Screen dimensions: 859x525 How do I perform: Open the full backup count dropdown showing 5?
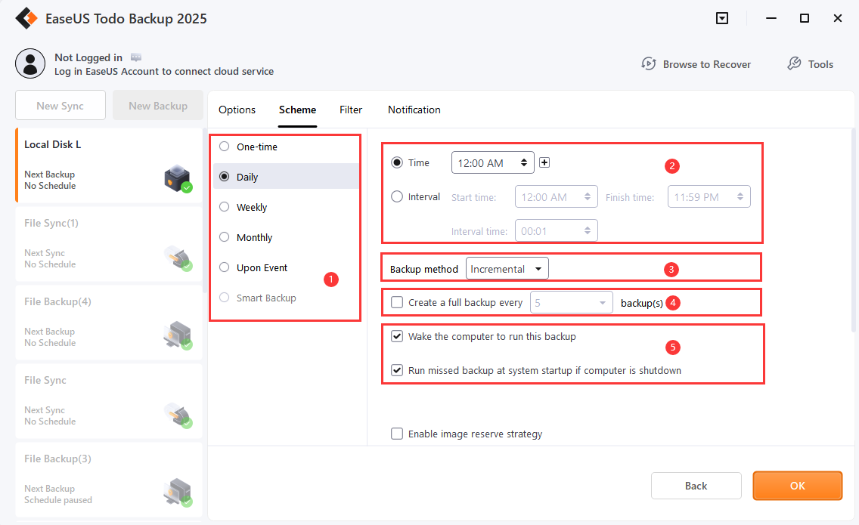(572, 303)
